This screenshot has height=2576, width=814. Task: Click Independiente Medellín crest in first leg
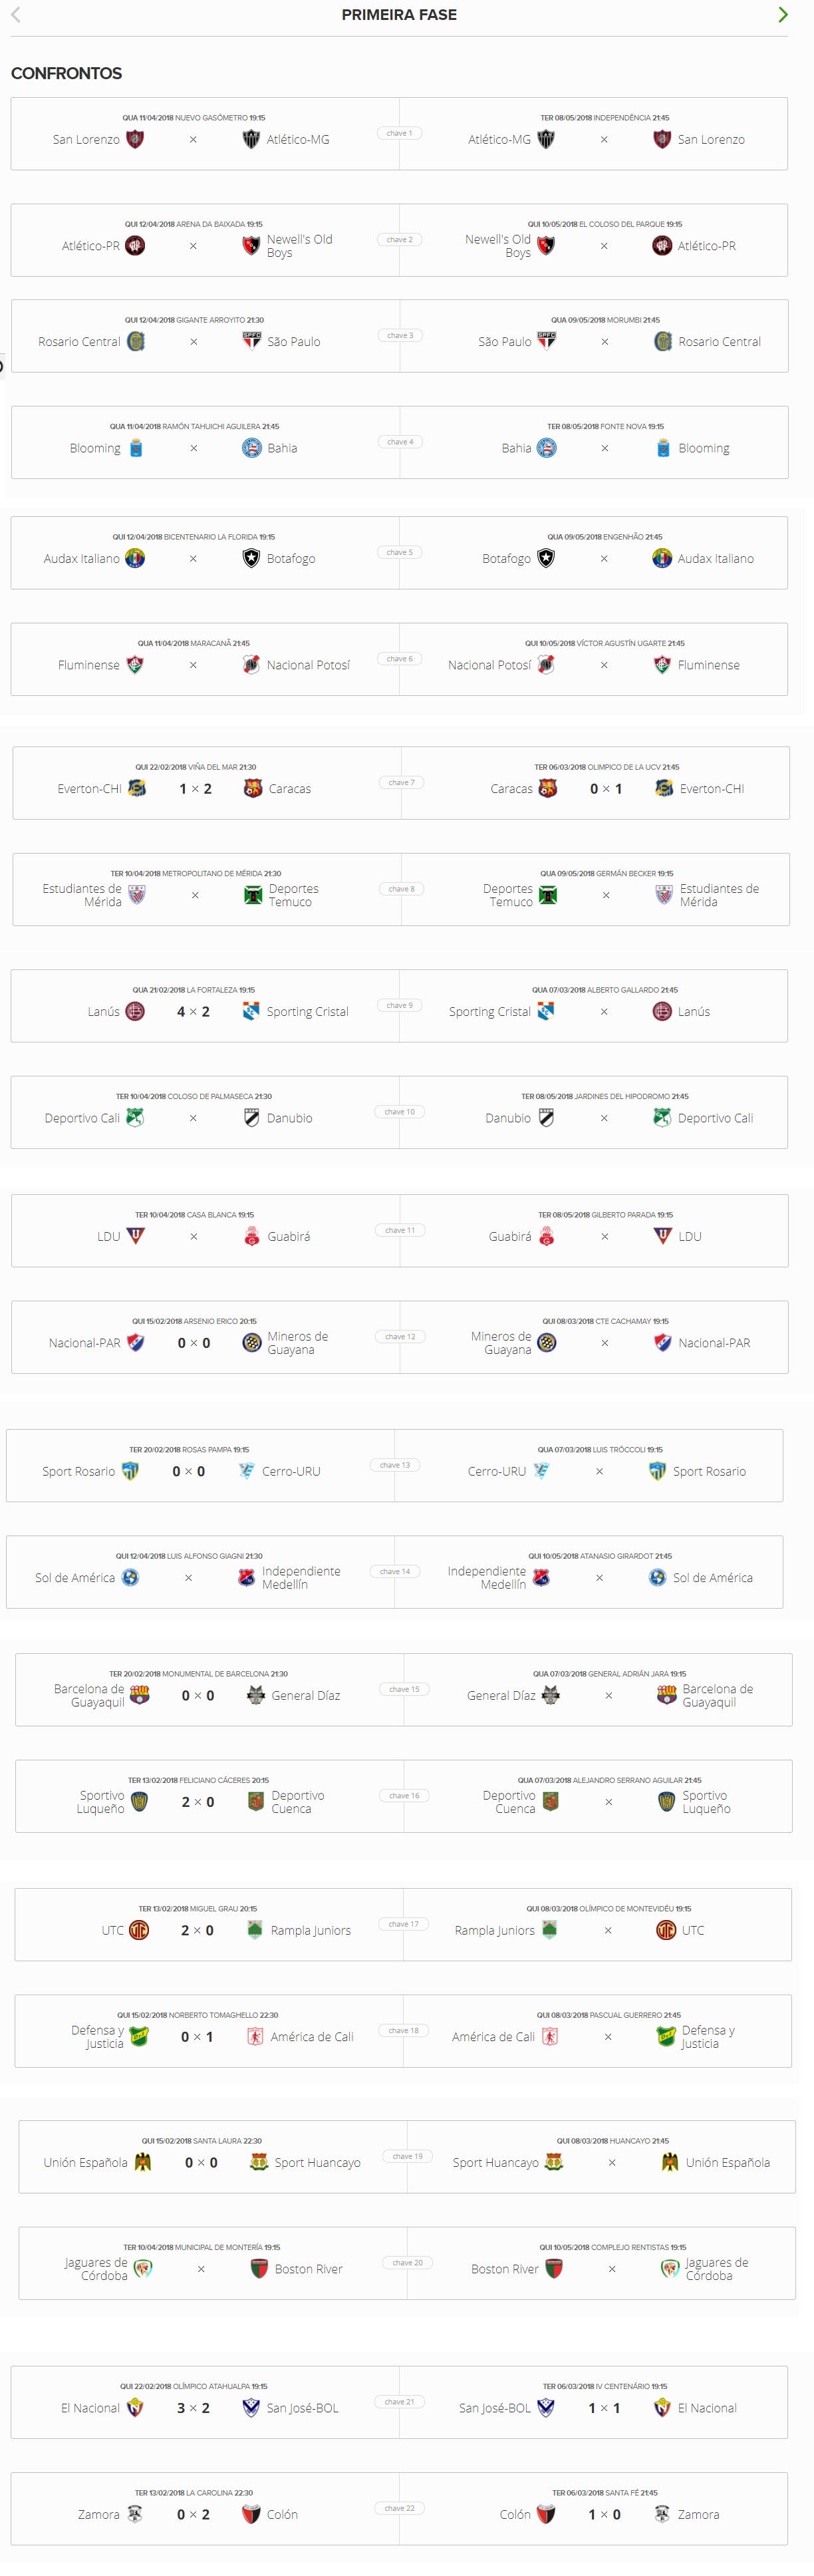click(246, 1577)
